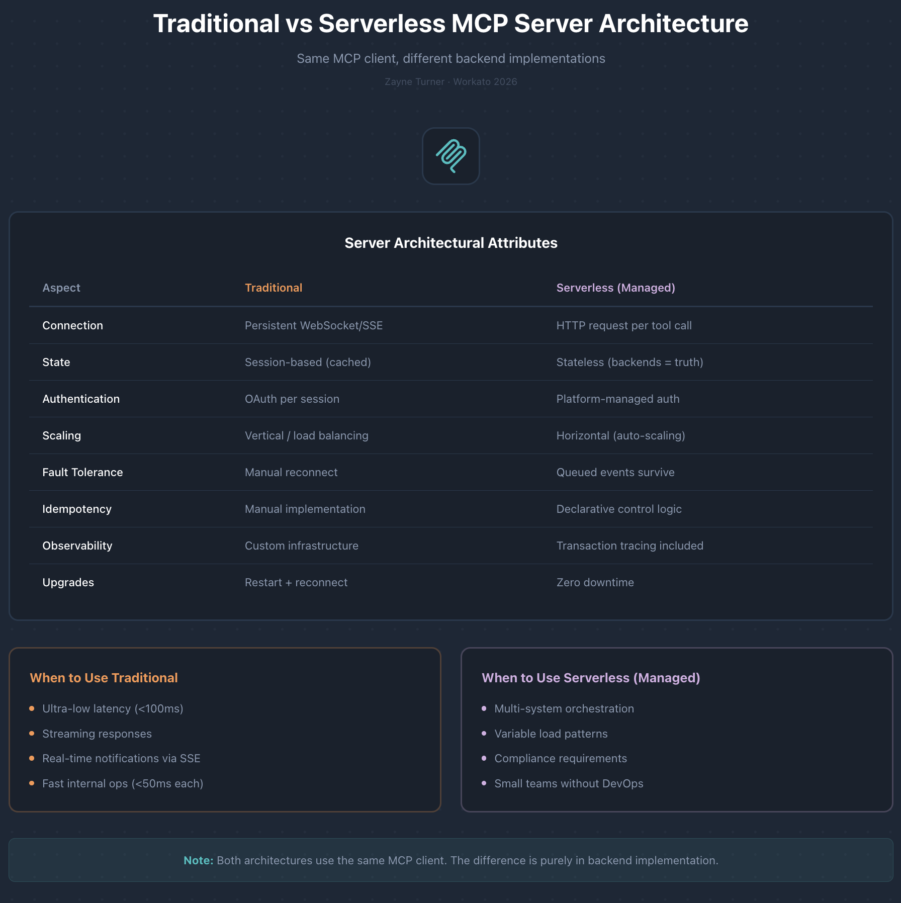Expand the When to Use Traditional panel

[x=104, y=677]
